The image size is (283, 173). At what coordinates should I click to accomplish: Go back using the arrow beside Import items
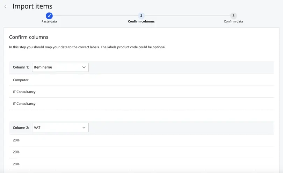(6, 7)
